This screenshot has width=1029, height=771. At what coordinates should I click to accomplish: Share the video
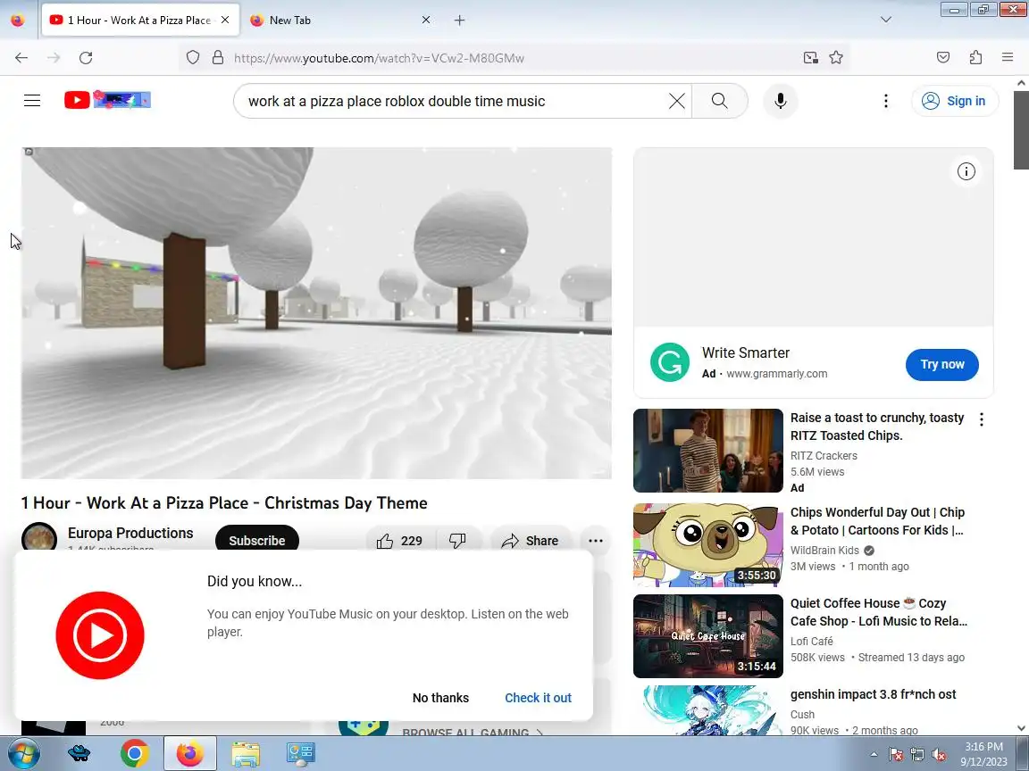point(530,541)
